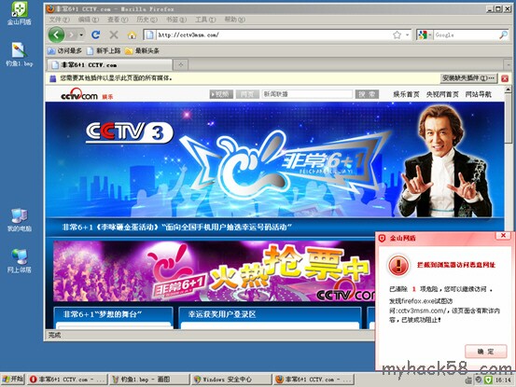Click the CCTV3 非常6+1 banner image
Viewport: 516px width, 387px height.
tap(274, 159)
